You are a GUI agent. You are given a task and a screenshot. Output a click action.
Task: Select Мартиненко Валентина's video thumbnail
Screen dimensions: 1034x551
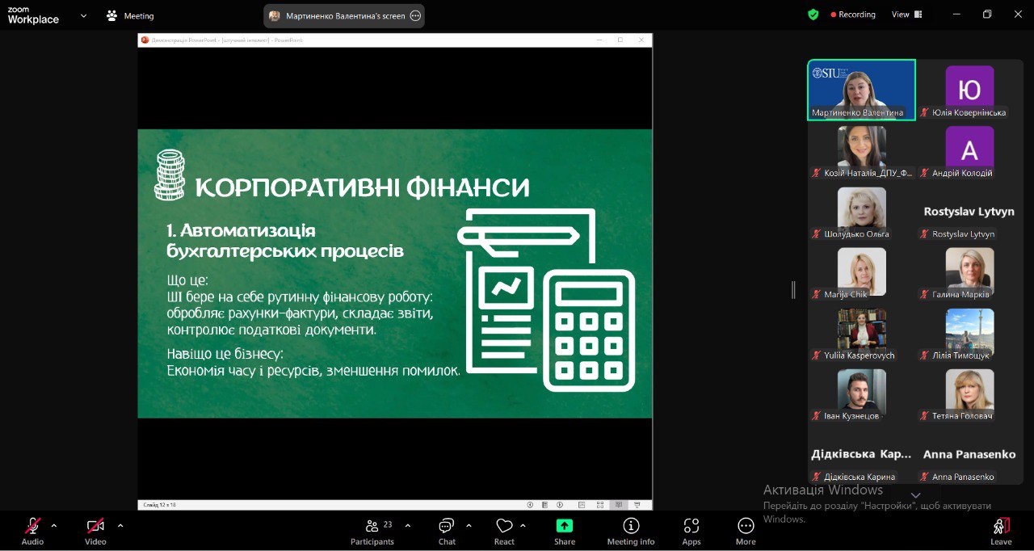(x=861, y=90)
